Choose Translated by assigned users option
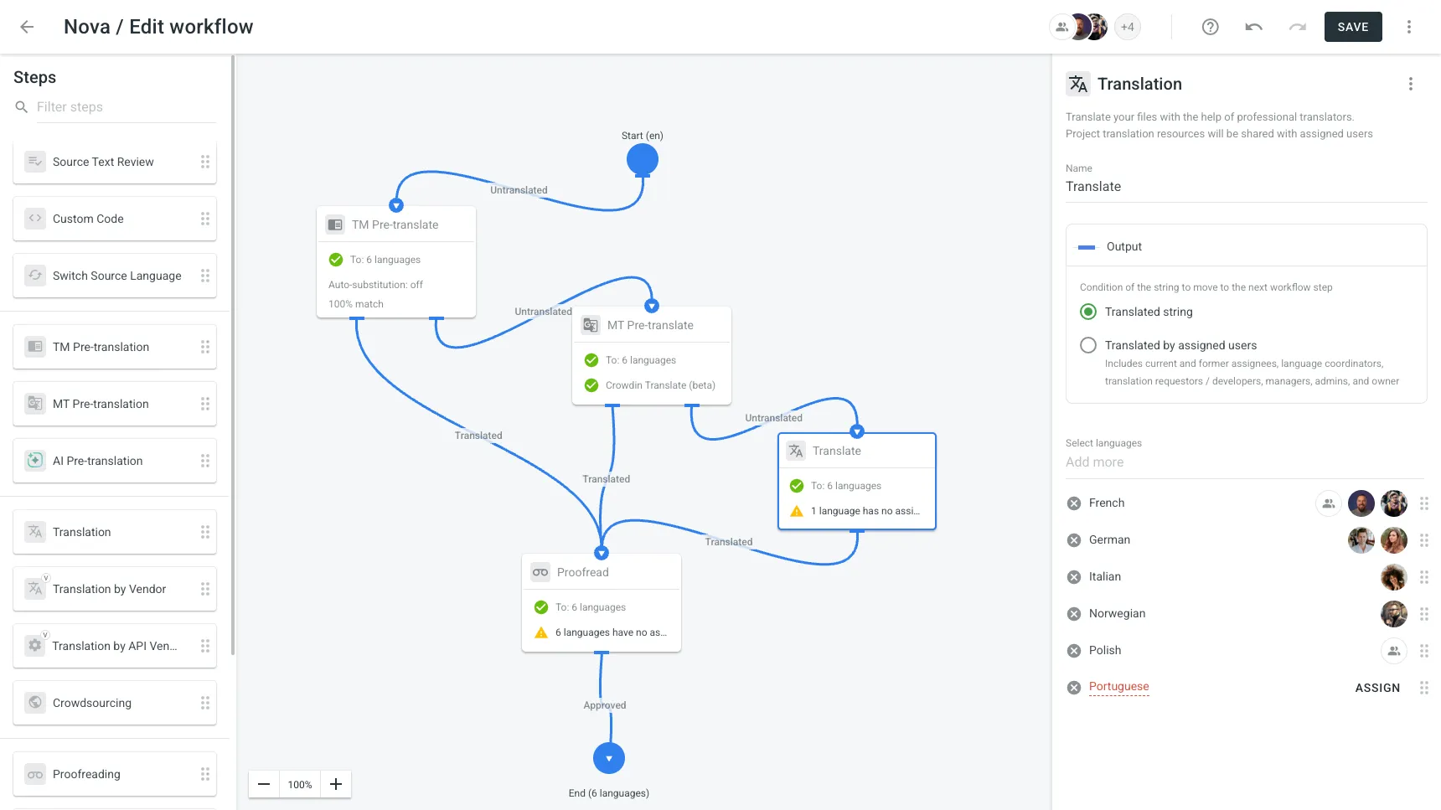Viewport: 1441px width, 810px height. 1087,344
